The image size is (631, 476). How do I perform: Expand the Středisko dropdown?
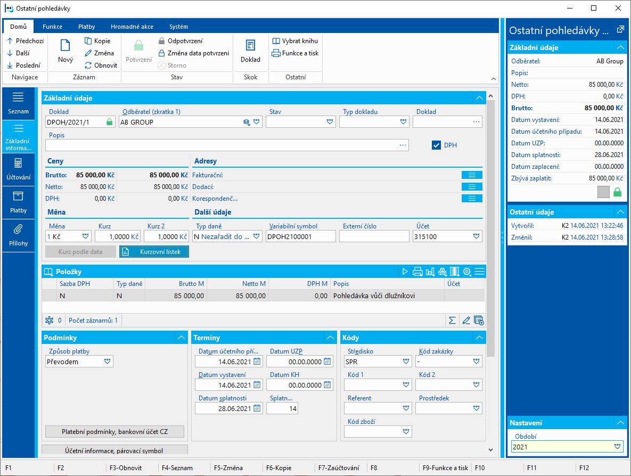406,362
